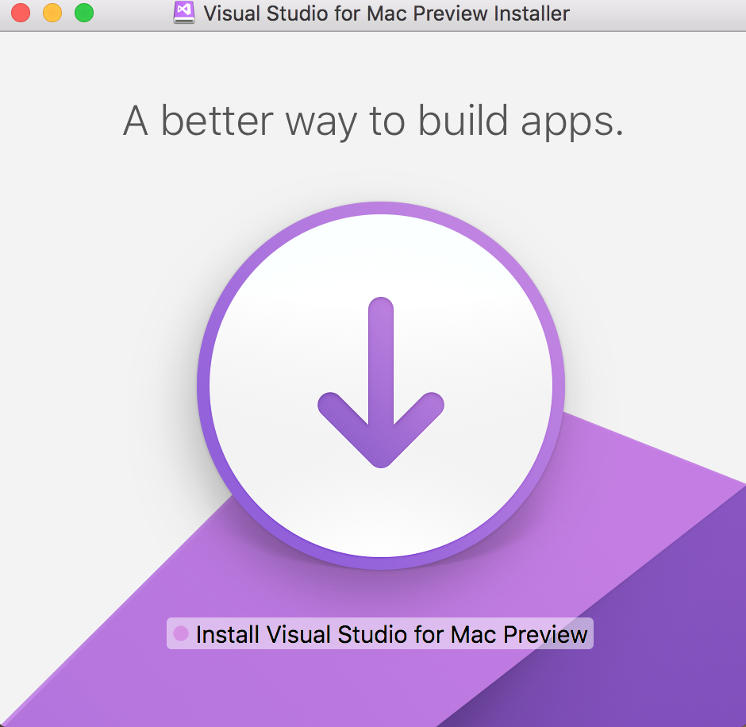
Task: Click the Visual Studio installer title bar icon
Action: pyautogui.click(x=183, y=13)
